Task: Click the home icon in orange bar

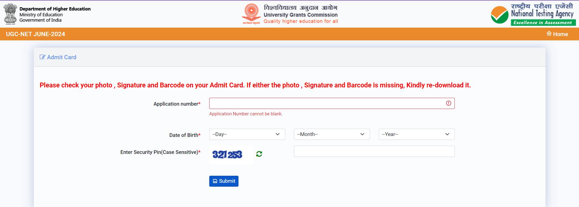Action: click(x=549, y=33)
